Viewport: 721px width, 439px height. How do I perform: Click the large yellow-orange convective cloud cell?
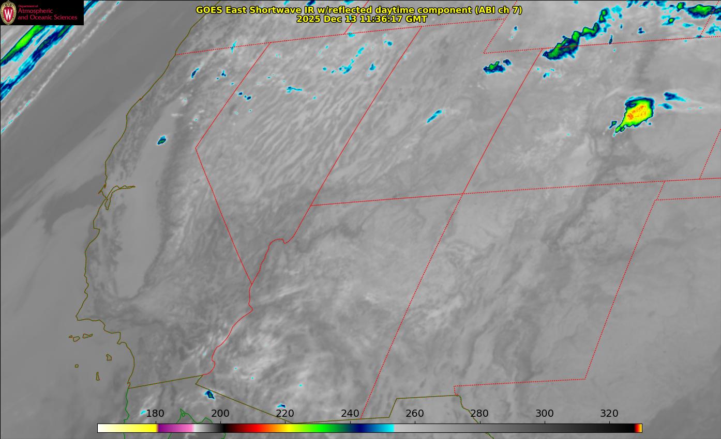click(636, 112)
